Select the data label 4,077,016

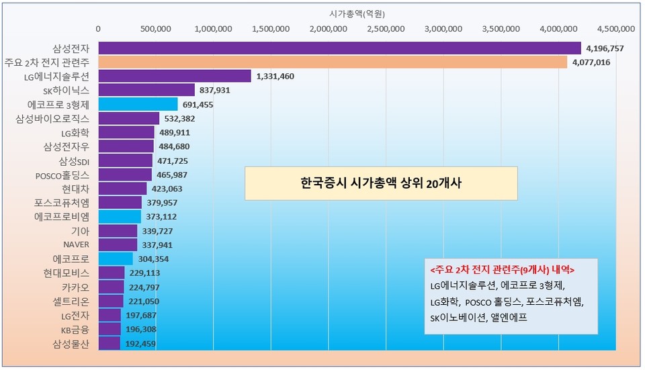pyautogui.click(x=591, y=62)
